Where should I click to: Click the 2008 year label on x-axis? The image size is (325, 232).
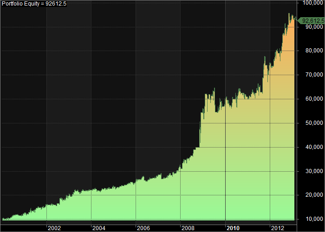188,228
